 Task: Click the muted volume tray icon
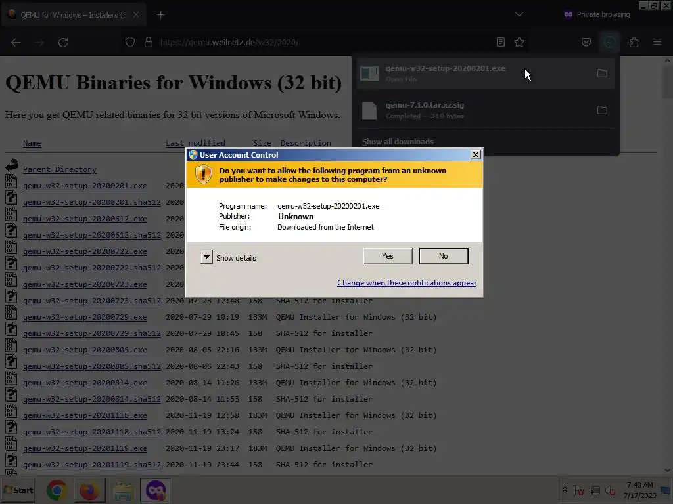click(610, 490)
